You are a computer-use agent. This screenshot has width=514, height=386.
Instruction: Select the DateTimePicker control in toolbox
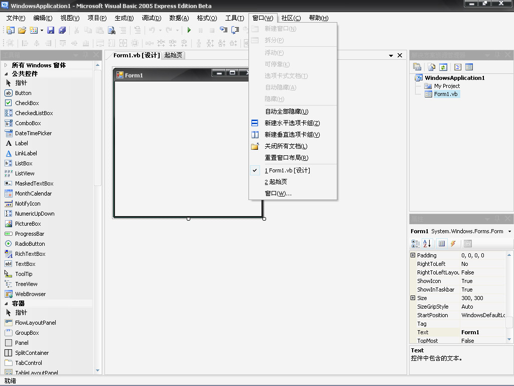point(28,133)
